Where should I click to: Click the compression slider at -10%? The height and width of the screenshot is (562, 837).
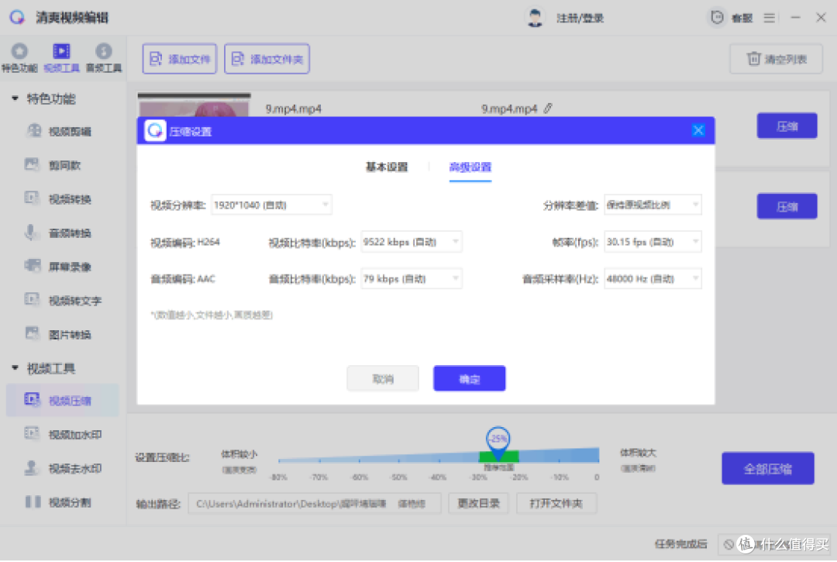coord(560,457)
